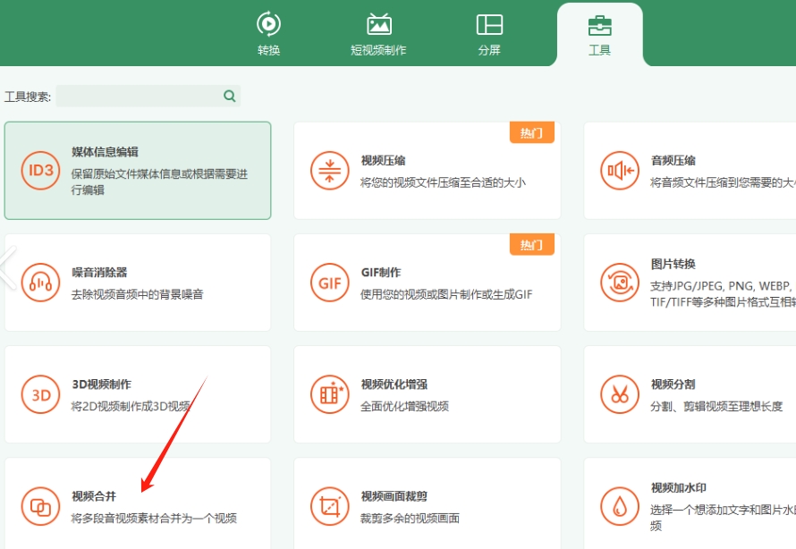Click the 3D视频制作 icon

40,394
